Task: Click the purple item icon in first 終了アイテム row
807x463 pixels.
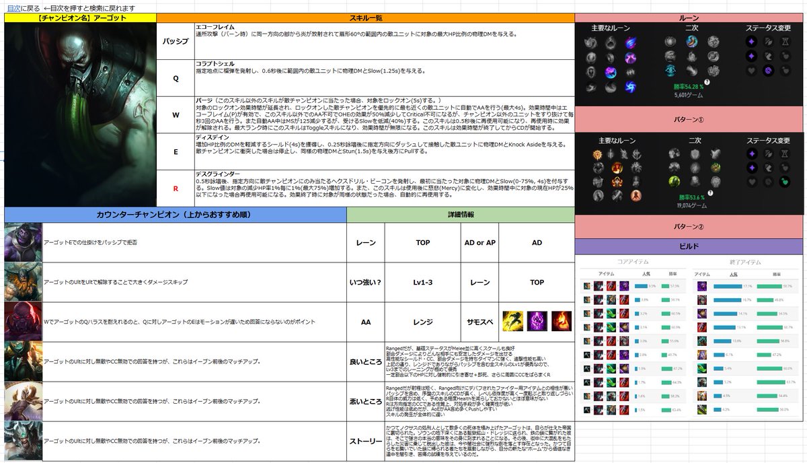Action: [x=702, y=286]
